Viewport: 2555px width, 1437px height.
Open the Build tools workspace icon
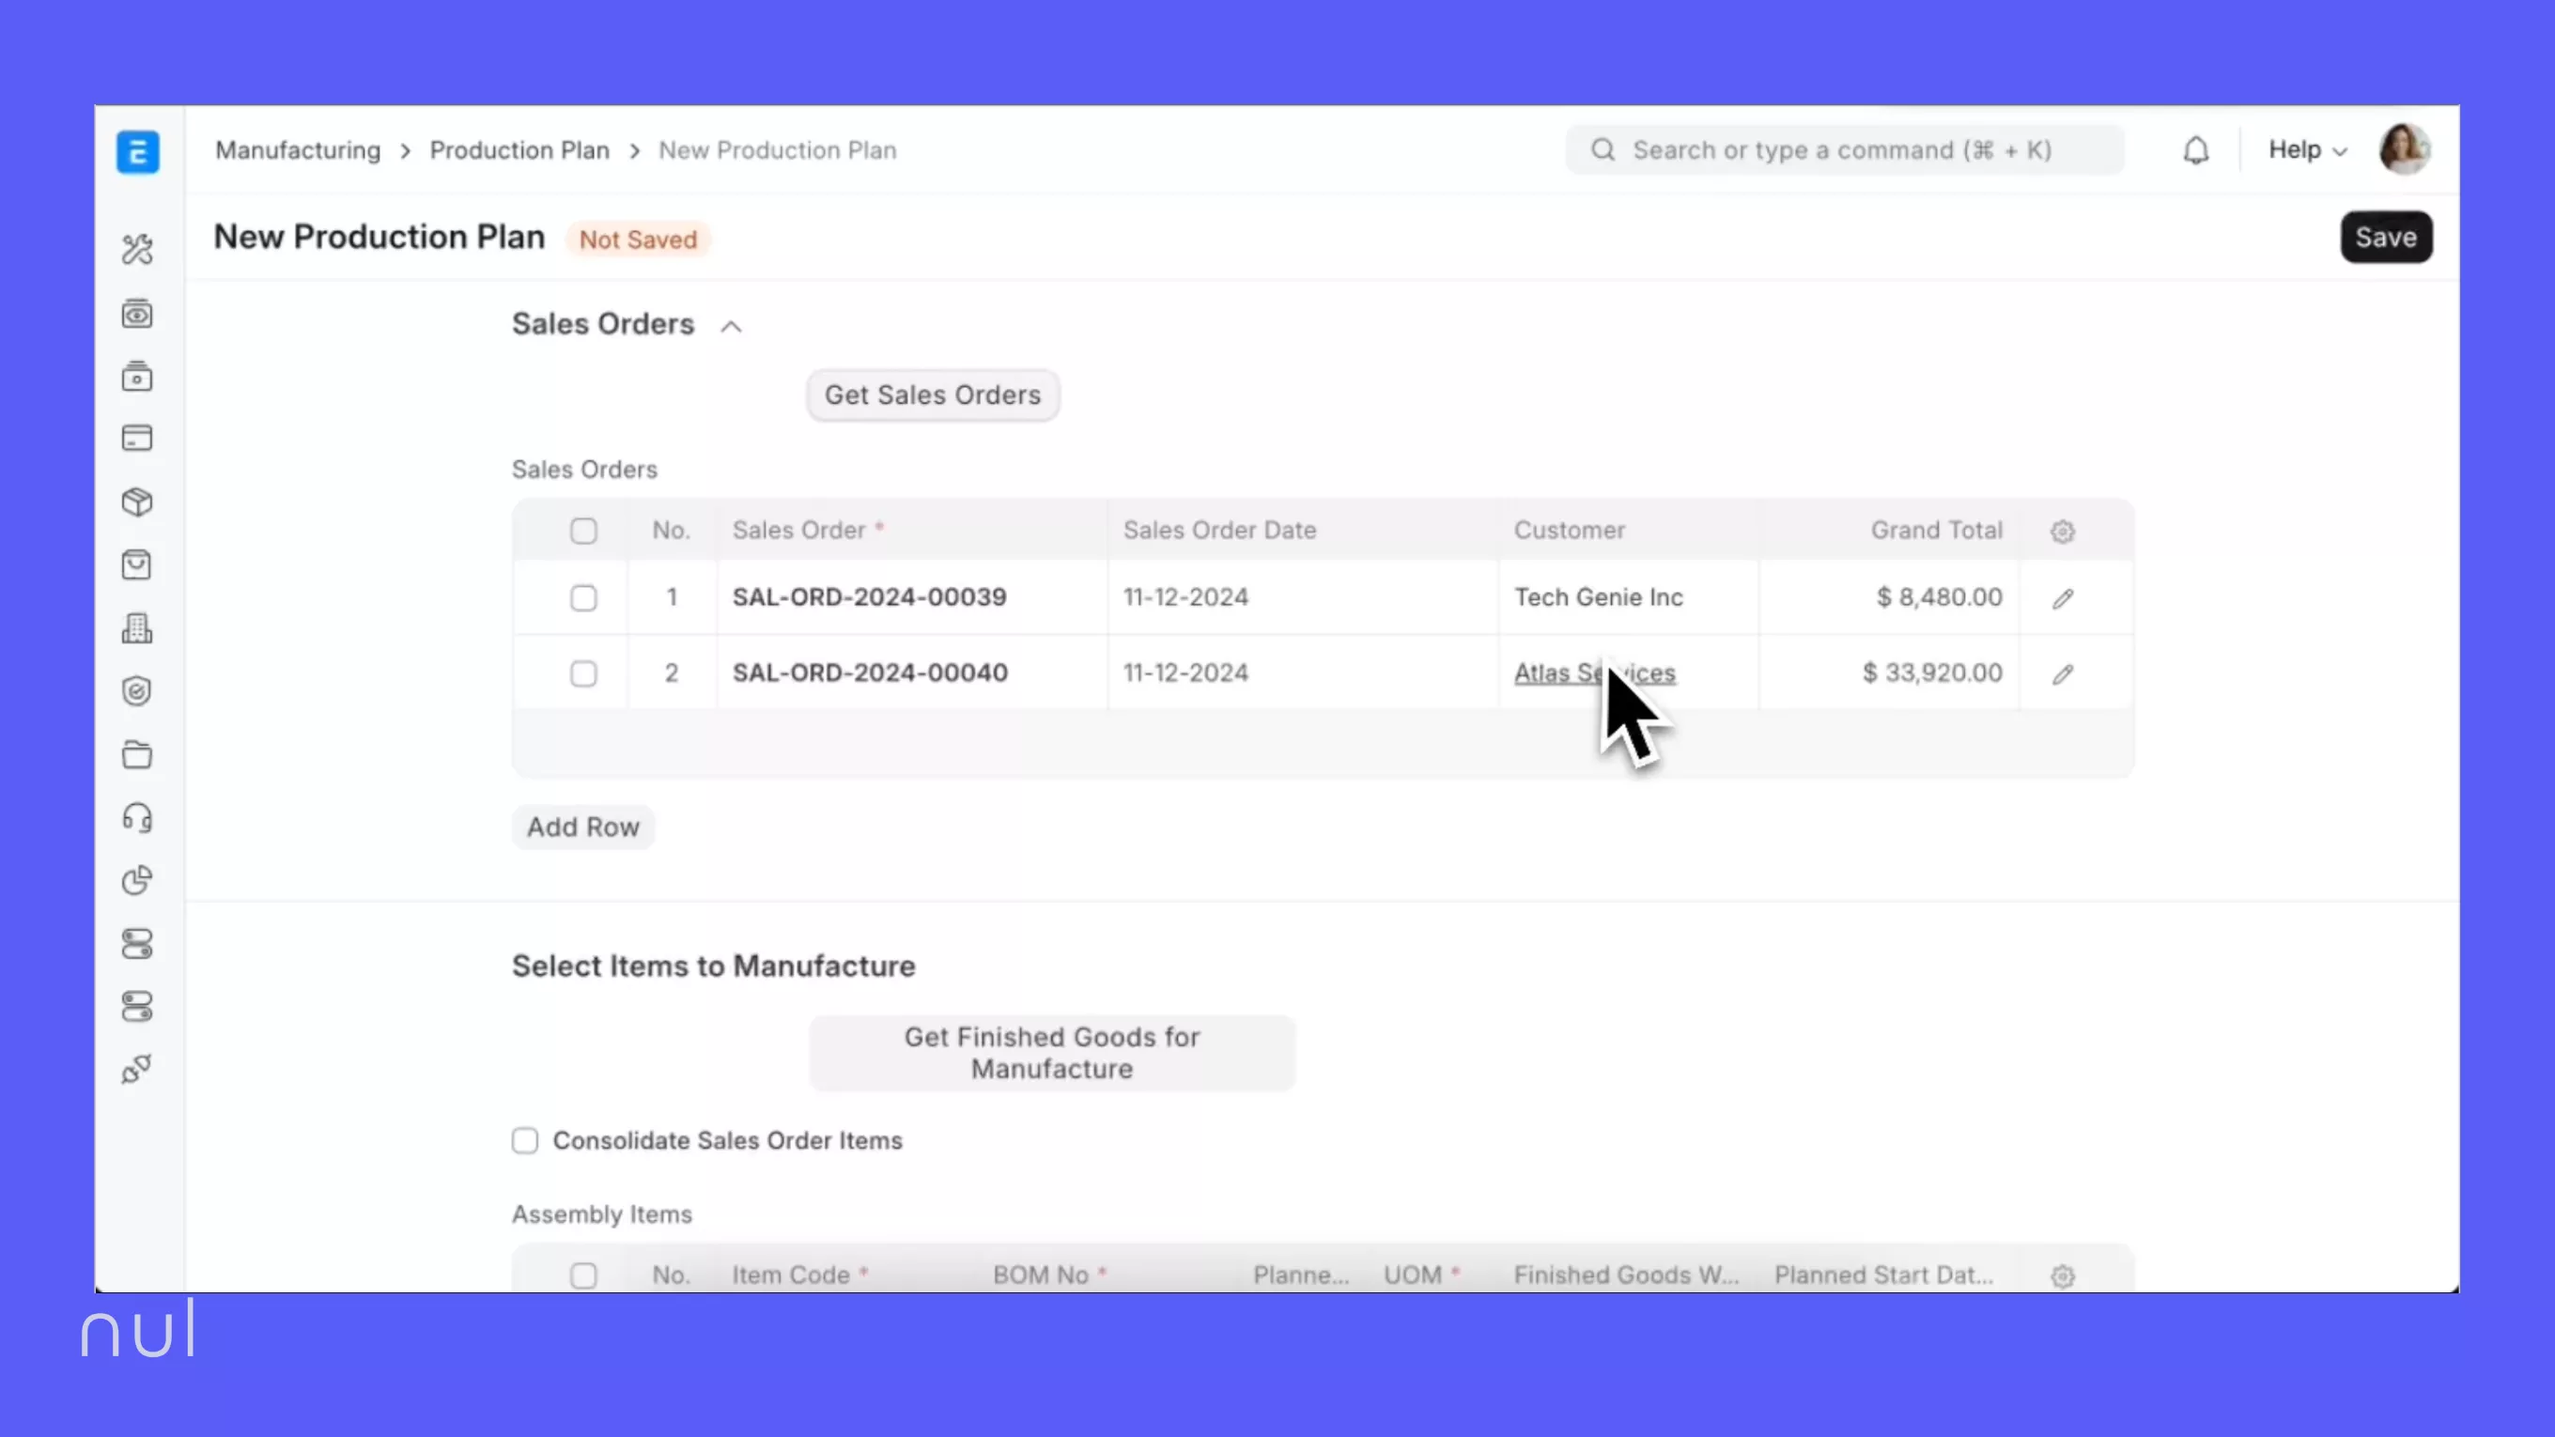(137, 250)
